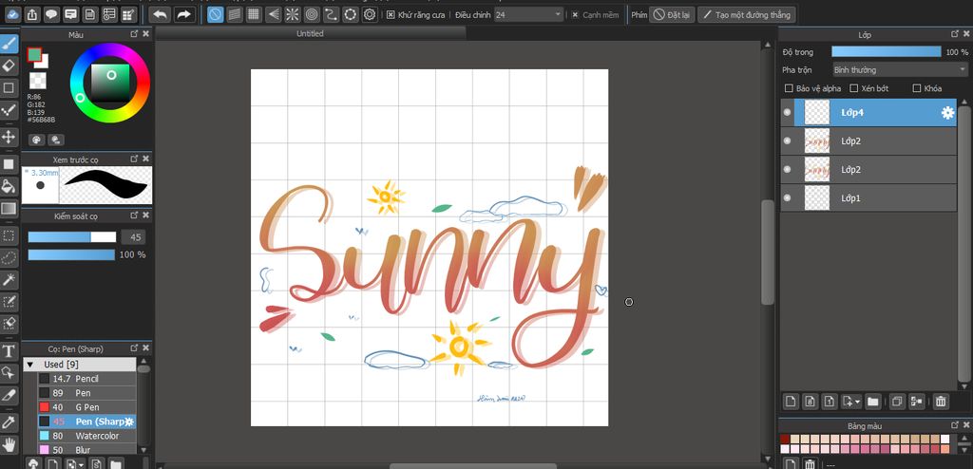973x469 pixels.
Task: Duplicate layer using the layer panel icon
Action: point(897,402)
